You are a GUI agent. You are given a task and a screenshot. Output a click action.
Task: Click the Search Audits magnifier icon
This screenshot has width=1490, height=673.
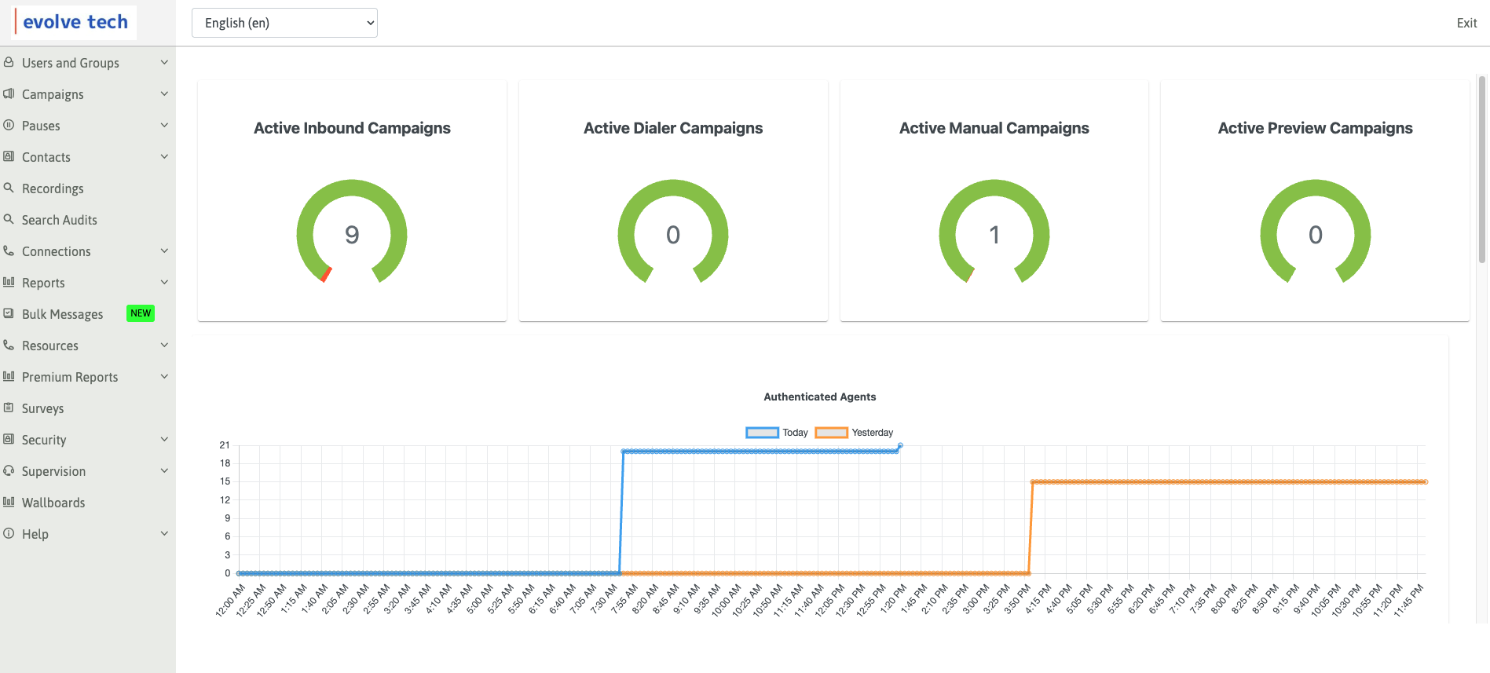point(9,219)
